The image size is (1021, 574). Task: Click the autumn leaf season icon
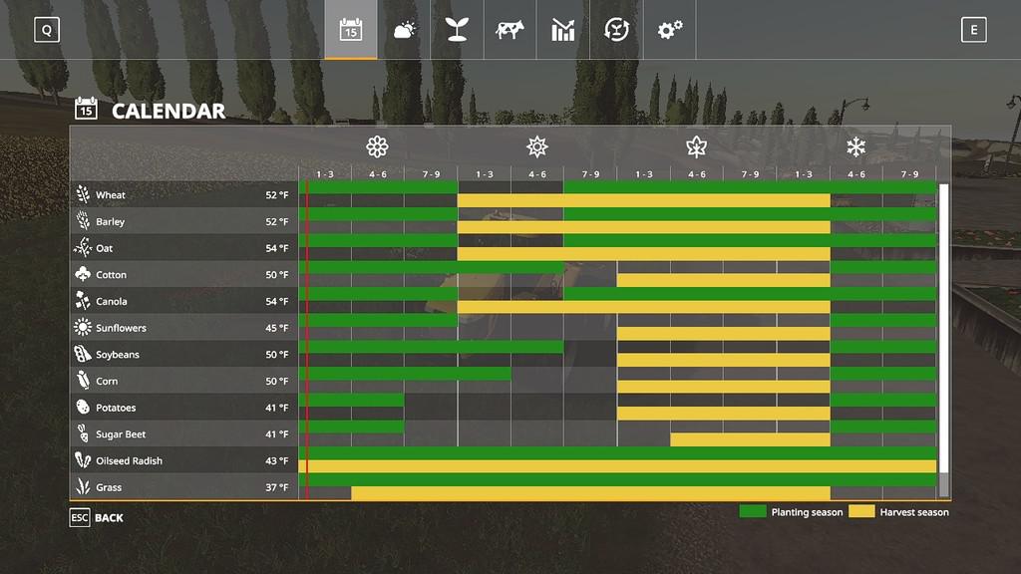[696, 147]
